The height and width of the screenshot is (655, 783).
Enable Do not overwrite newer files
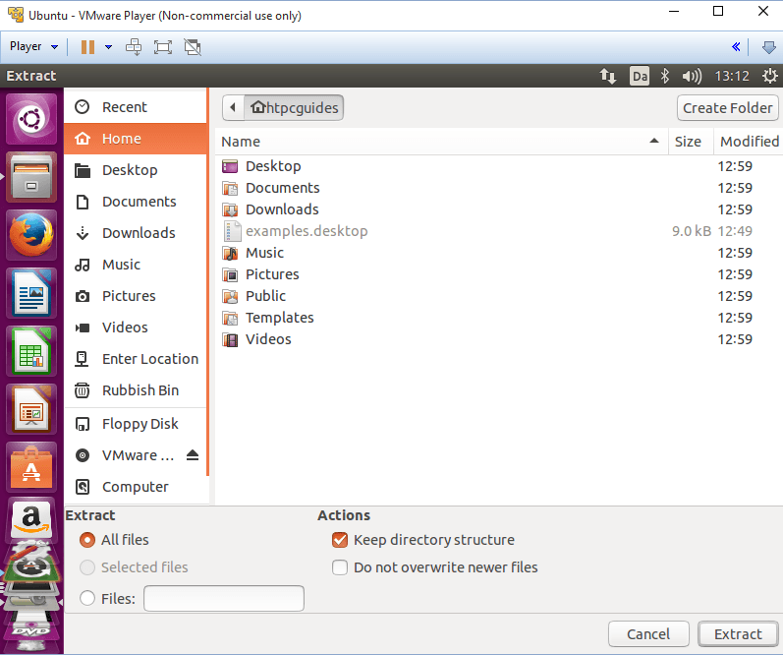[x=340, y=567]
